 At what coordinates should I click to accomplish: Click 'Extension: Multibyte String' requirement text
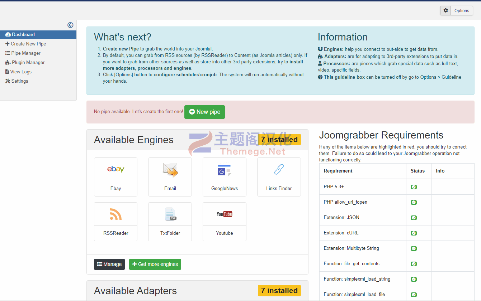point(351,248)
